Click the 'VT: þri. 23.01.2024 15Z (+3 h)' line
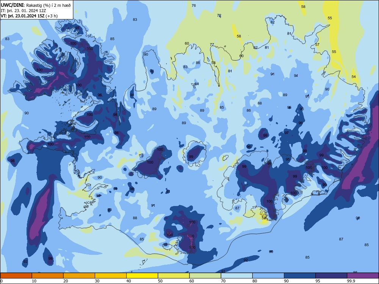 point(29,16)
